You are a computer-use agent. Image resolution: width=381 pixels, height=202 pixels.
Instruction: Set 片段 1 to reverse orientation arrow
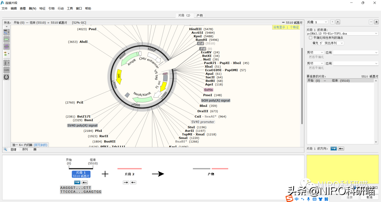click(x=341, y=149)
